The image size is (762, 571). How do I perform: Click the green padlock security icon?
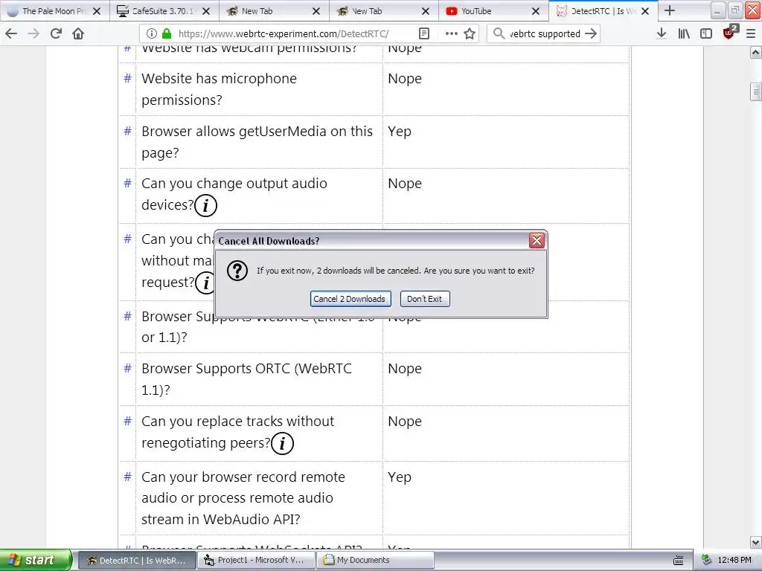click(x=167, y=33)
